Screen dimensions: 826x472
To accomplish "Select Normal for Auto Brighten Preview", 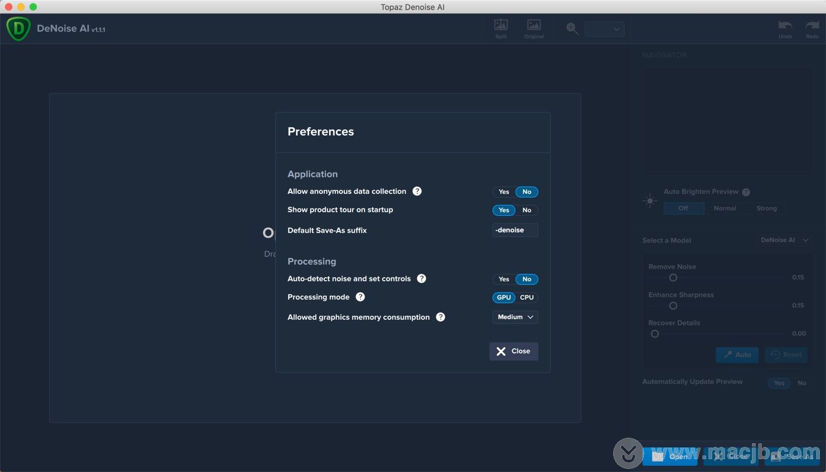I will pyautogui.click(x=724, y=208).
